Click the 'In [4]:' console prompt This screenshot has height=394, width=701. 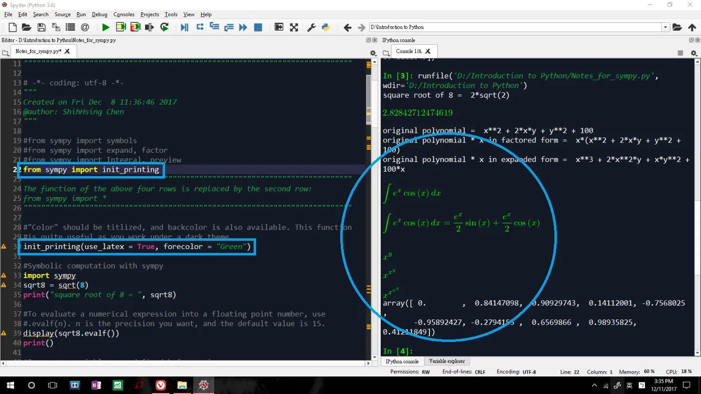pyautogui.click(x=398, y=351)
